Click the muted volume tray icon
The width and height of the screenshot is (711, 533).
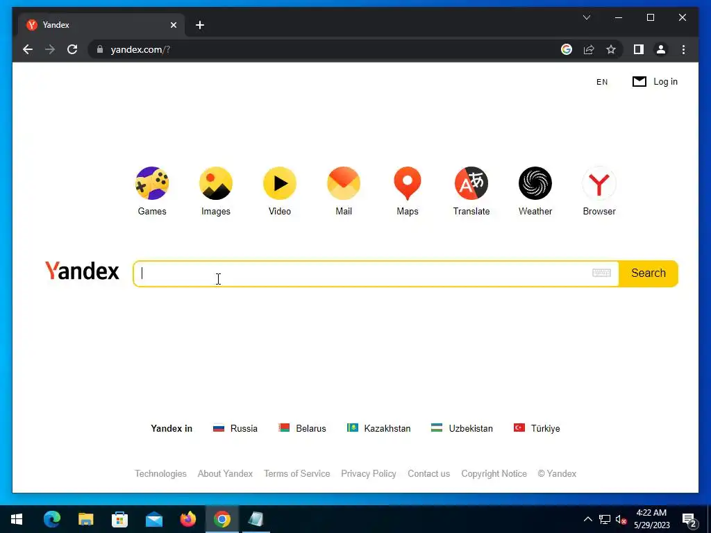tap(621, 519)
